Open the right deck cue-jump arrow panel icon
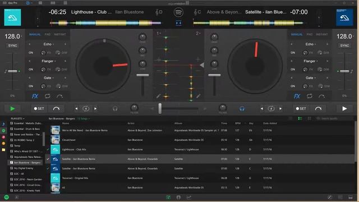This screenshot has width=359, height=202. 321,96
